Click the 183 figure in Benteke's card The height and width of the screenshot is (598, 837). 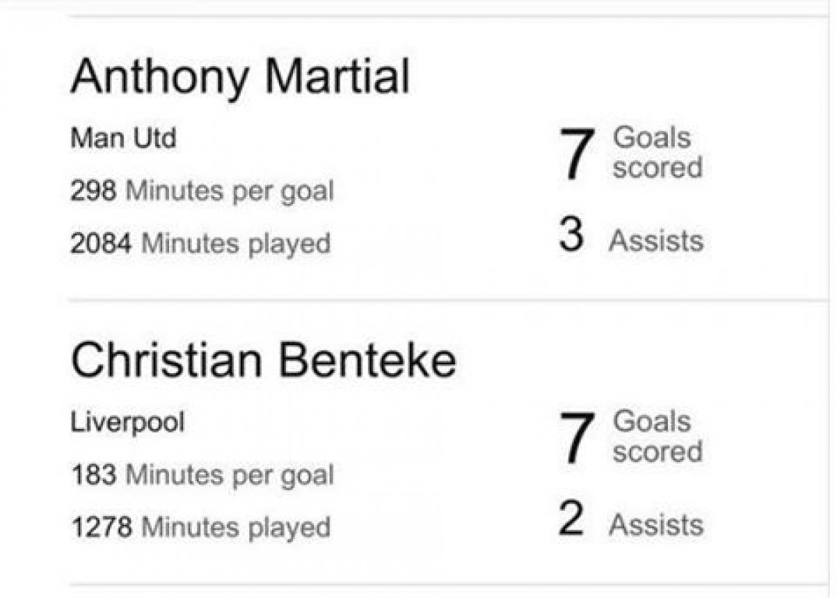tap(94, 474)
